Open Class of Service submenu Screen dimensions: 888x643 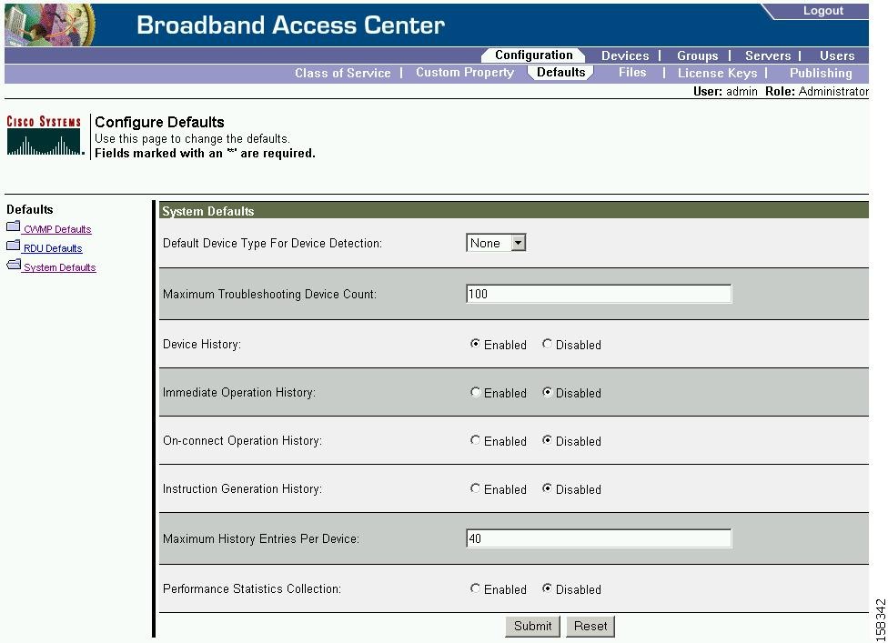(343, 73)
